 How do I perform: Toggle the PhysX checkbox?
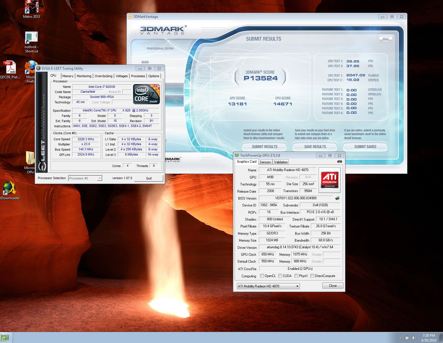pos(296,276)
